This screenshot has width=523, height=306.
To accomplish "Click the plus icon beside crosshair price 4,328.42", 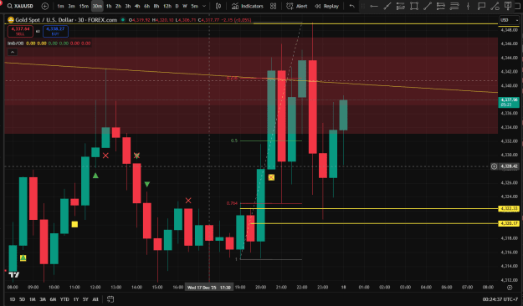I will (x=494, y=166).
